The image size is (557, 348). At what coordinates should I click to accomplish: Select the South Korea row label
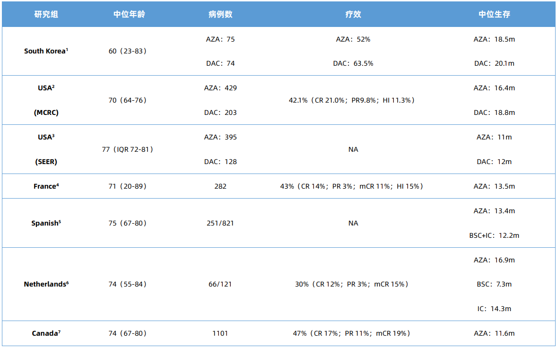click(46, 51)
